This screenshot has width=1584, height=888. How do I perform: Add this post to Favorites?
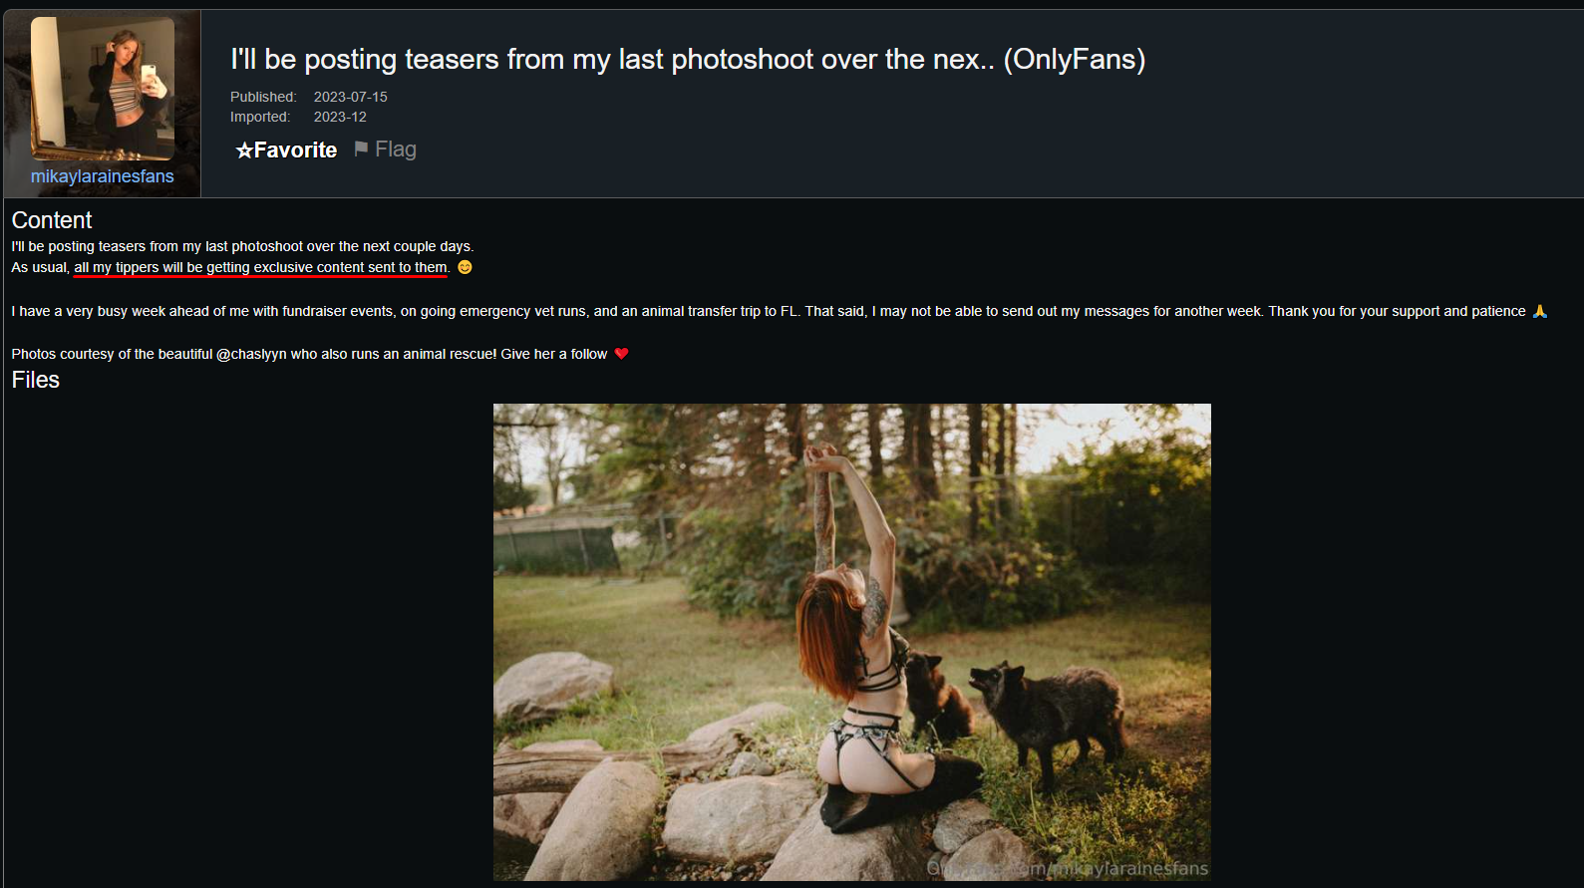(x=286, y=150)
